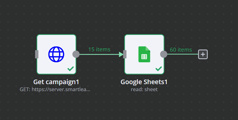Click the line leading to the plus button

(183, 54)
